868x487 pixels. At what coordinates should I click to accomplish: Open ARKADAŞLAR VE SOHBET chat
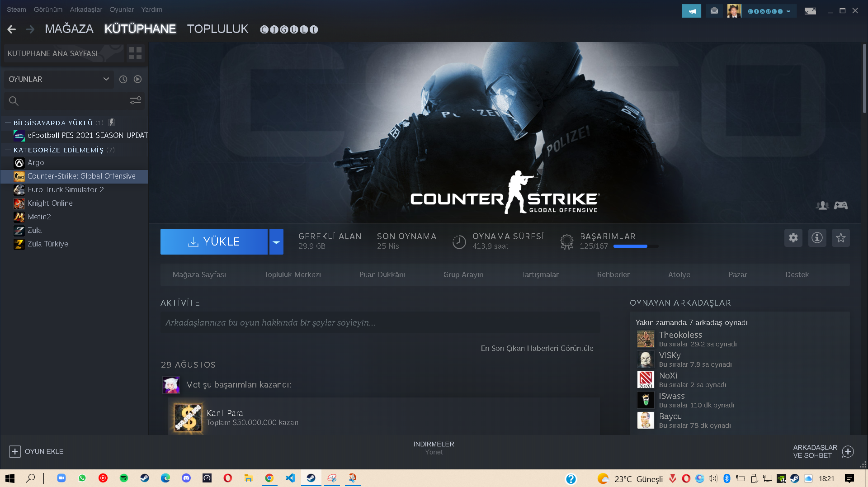823,451
